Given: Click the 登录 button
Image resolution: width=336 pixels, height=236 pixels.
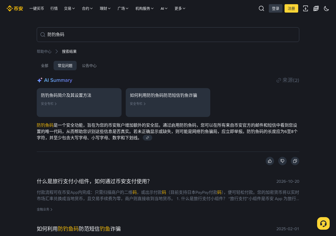Looking at the screenshot, I should click(276, 8).
